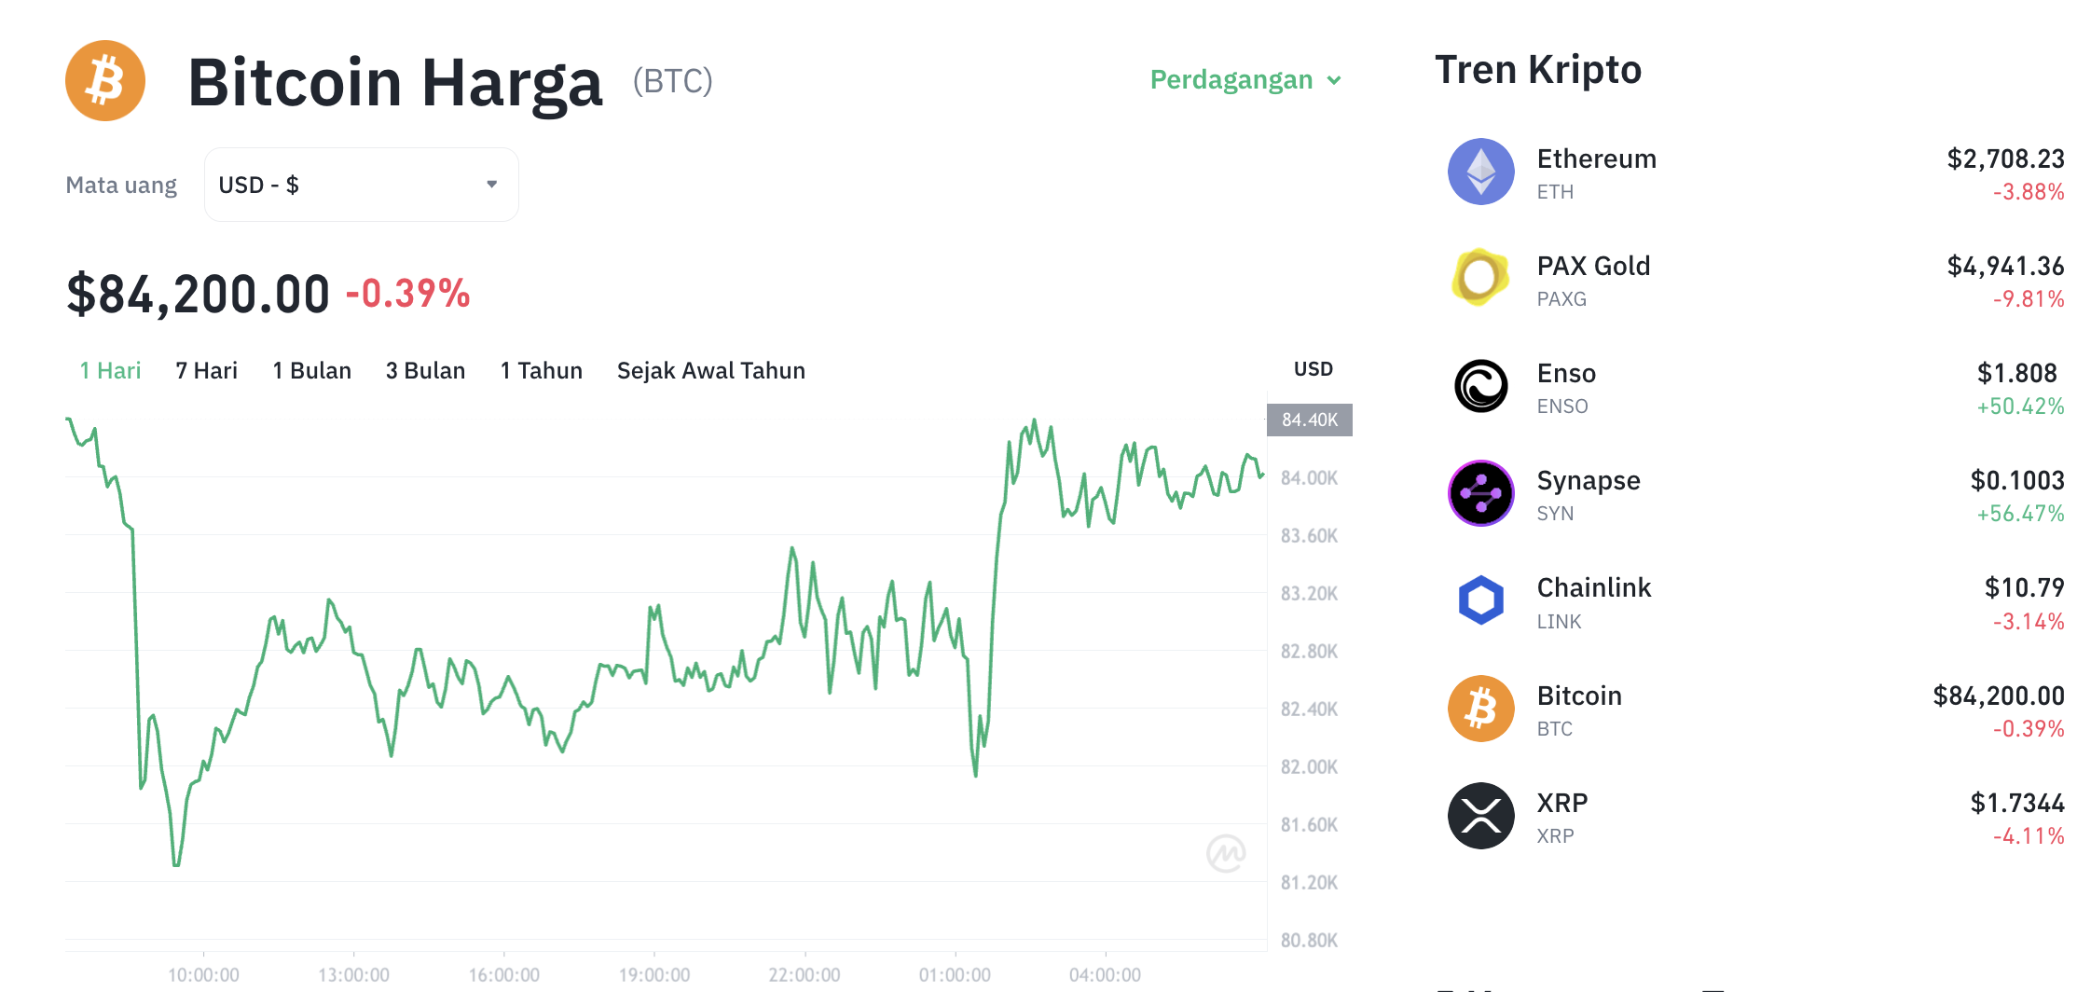Viewport: 2077px width, 992px height.
Task: Open Enso via its black circular icon
Action: [x=1480, y=386]
